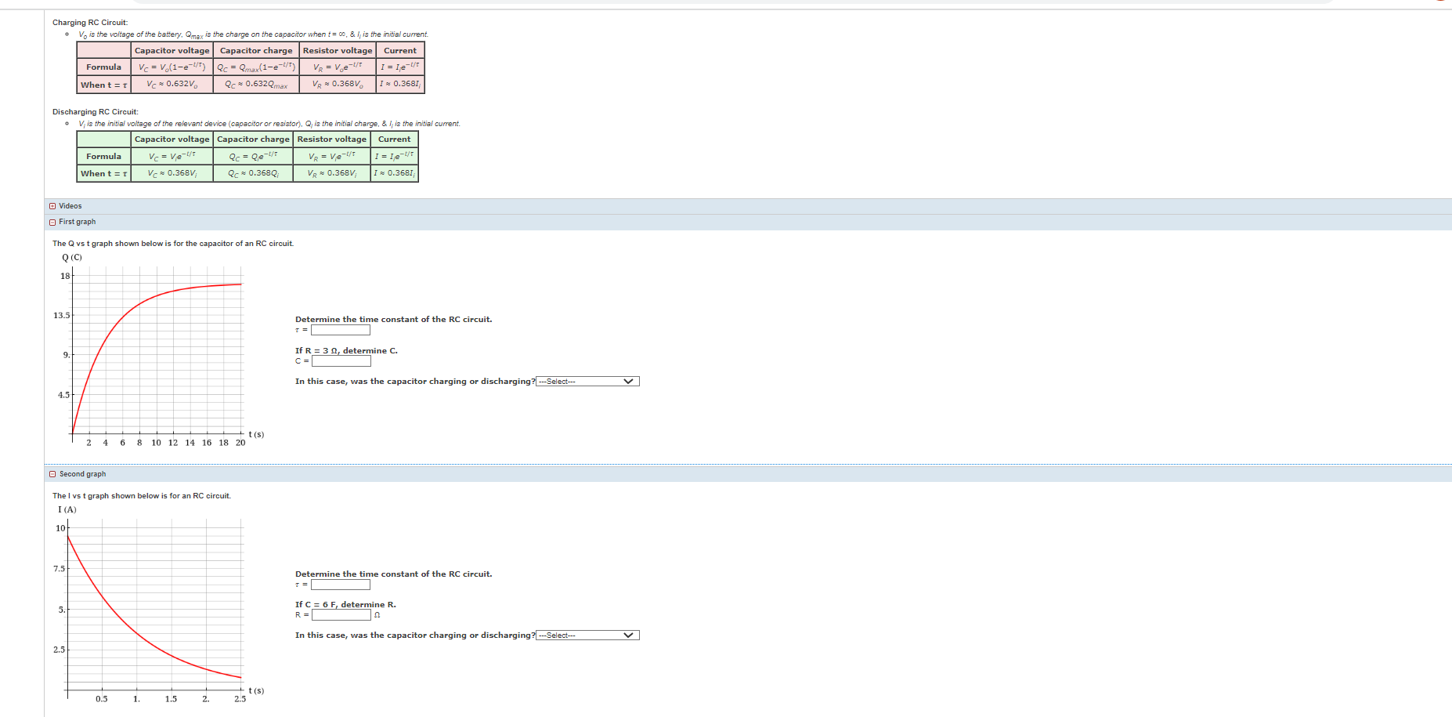Click the R = resistance input box
The image size is (1452, 717).
[x=341, y=615]
